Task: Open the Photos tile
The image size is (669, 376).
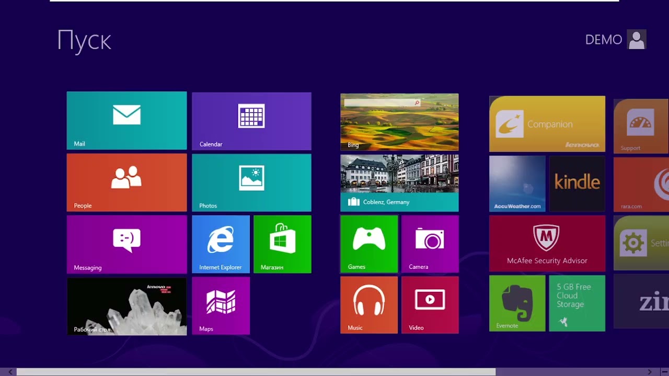Action: click(x=251, y=182)
